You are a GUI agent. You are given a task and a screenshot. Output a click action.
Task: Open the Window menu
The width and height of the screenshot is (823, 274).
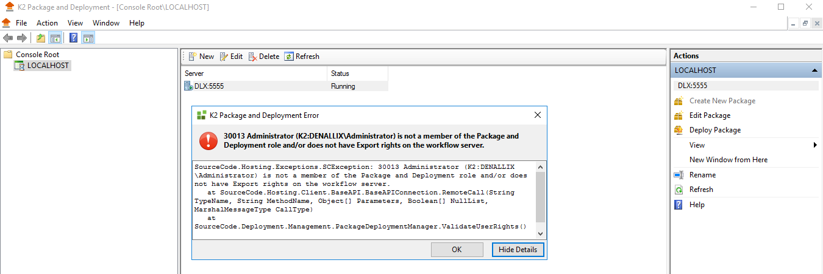pyautogui.click(x=106, y=23)
